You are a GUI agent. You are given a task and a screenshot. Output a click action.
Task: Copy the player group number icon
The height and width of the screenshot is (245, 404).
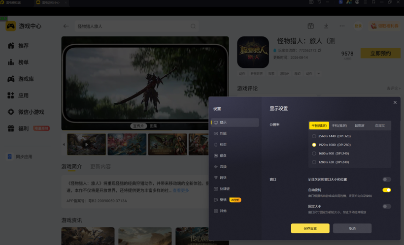(x=319, y=51)
